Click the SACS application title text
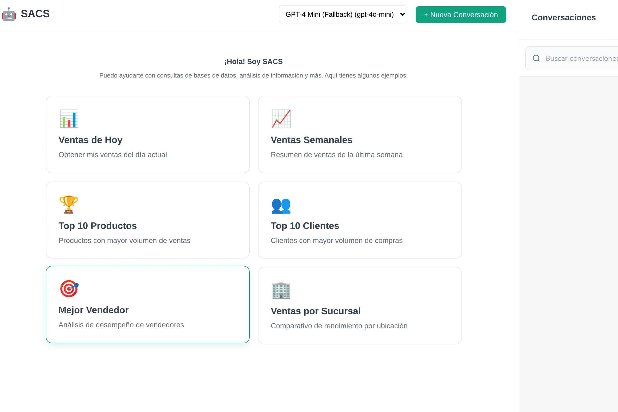618x412 pixels. pos(35,14)
